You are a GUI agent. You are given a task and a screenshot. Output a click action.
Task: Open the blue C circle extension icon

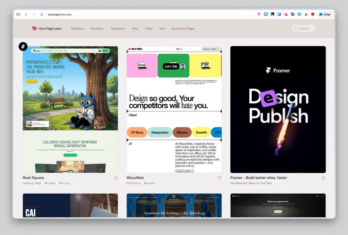(x=279, y=14)
